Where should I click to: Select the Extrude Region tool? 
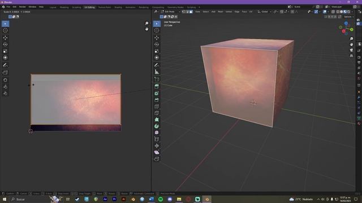coord(157,86)
